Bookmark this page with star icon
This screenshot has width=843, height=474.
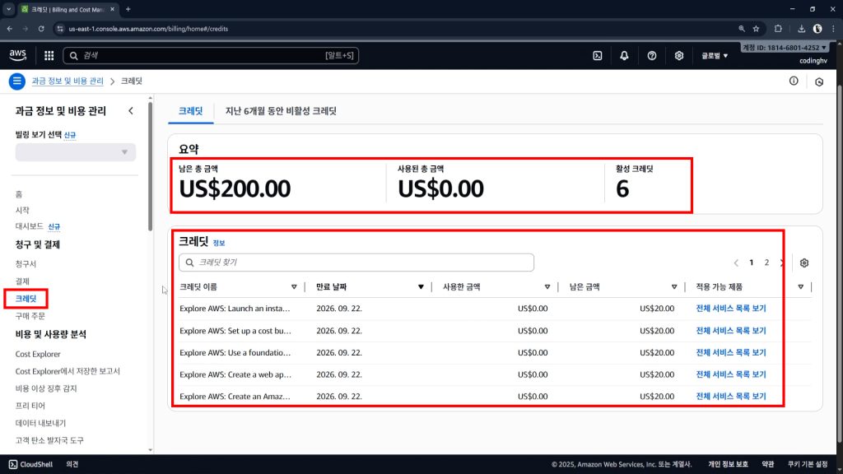click(x=756, y=29)
